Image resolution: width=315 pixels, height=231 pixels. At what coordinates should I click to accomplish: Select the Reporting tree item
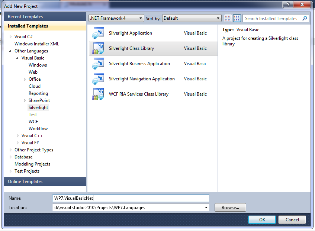pyautogui.click(x=38, y=93)
